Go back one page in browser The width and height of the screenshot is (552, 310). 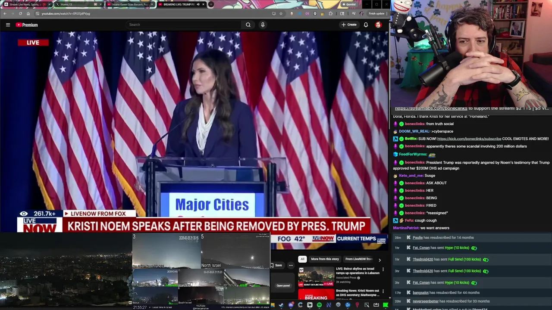(x=5, y=13)
